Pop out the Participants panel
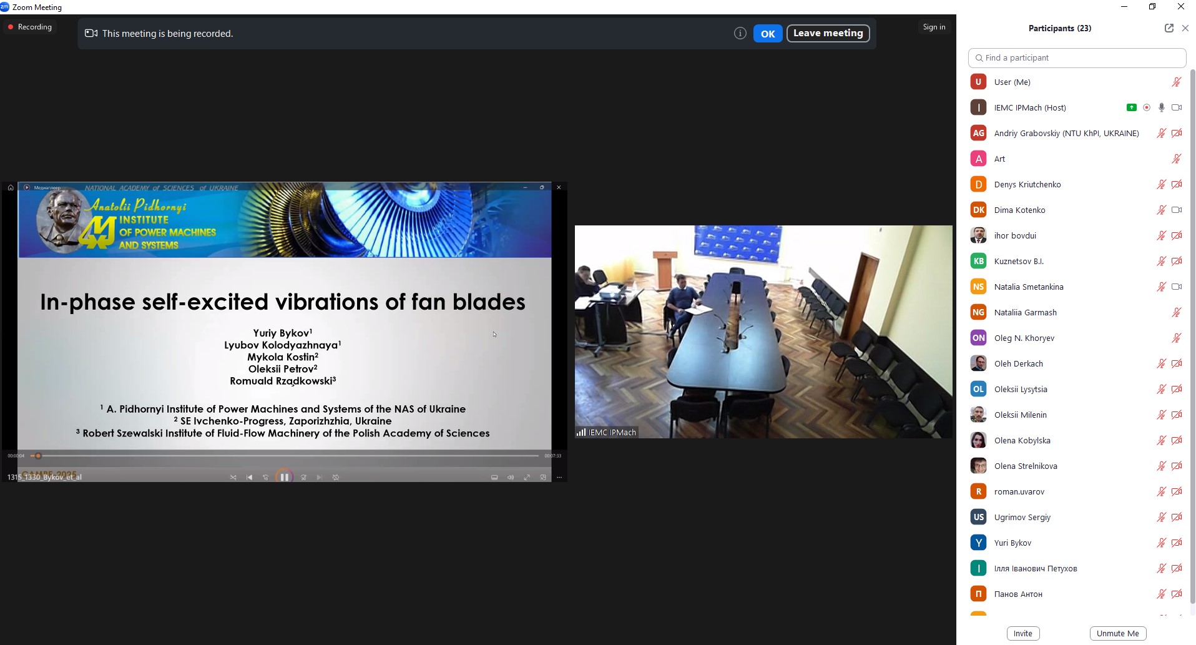This screenshot has height=645, width=1196. [1169, 28]
